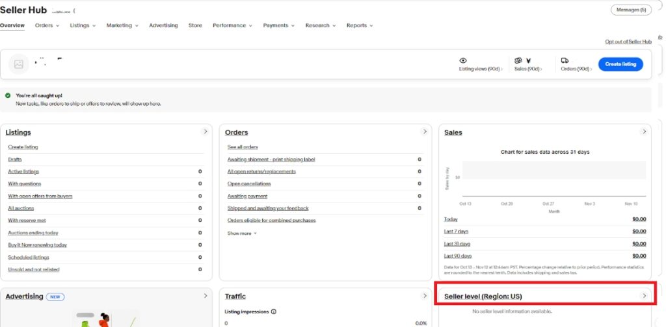Screen dimensions: 666x327
Task: Expand the Orders menu dropdown
Action: [47, 25]
